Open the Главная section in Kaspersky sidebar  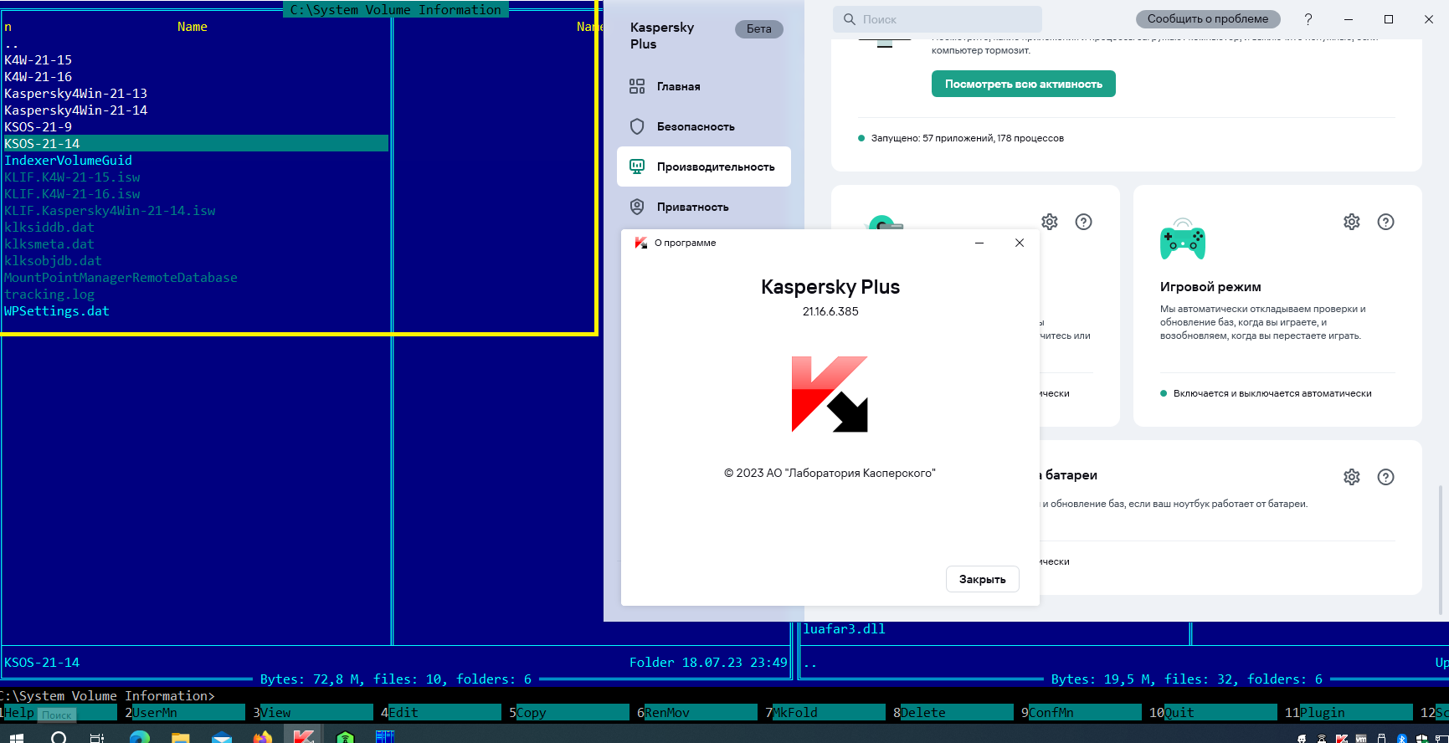tap(703, 86)
